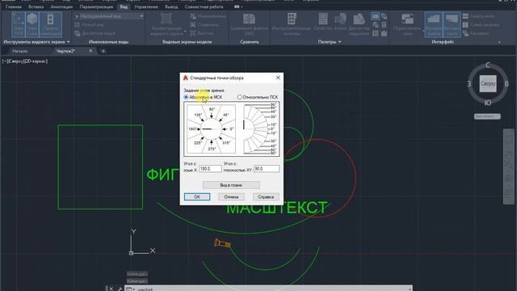The width and height of the screenshot is (517, 291).
Task: Click the command line customize wrench icon
Action: coord(120,289)
